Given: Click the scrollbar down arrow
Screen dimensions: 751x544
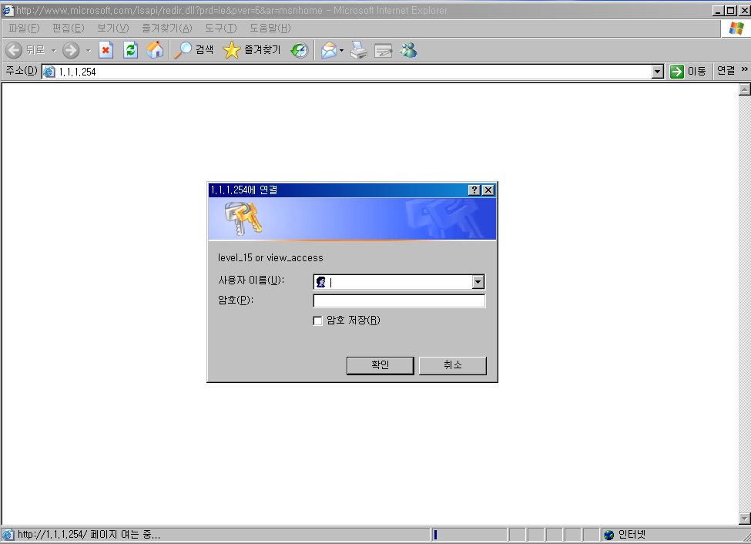Looking at the screenshot, I should point(744,519).
